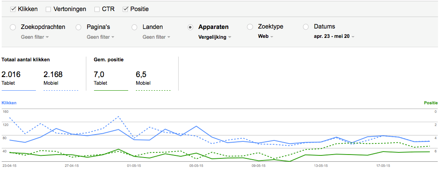This screenshot has width=441, height=172.
Task: Click the 05-05-15 date marker on chart
Action: coord(196,166)
